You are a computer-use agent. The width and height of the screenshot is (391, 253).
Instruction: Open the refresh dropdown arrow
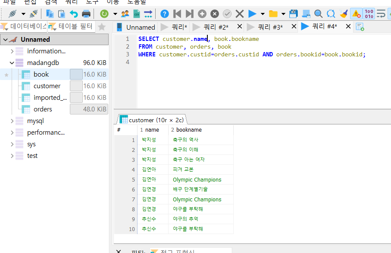(x=115, y=14)
